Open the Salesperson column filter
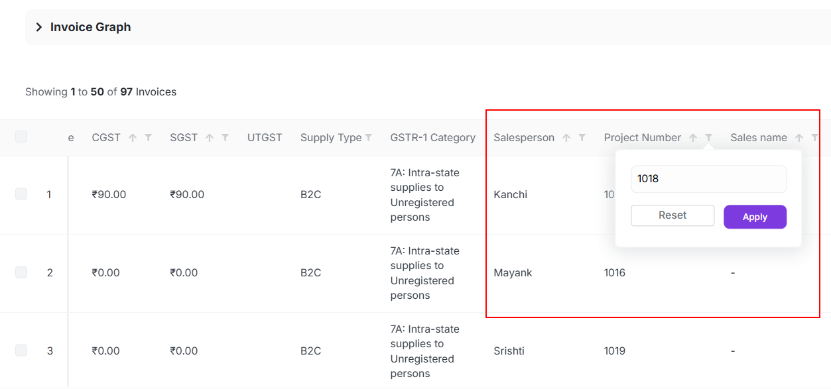This screenshot has height=389, width=831. pyautogui.click(x=582, y=138)
